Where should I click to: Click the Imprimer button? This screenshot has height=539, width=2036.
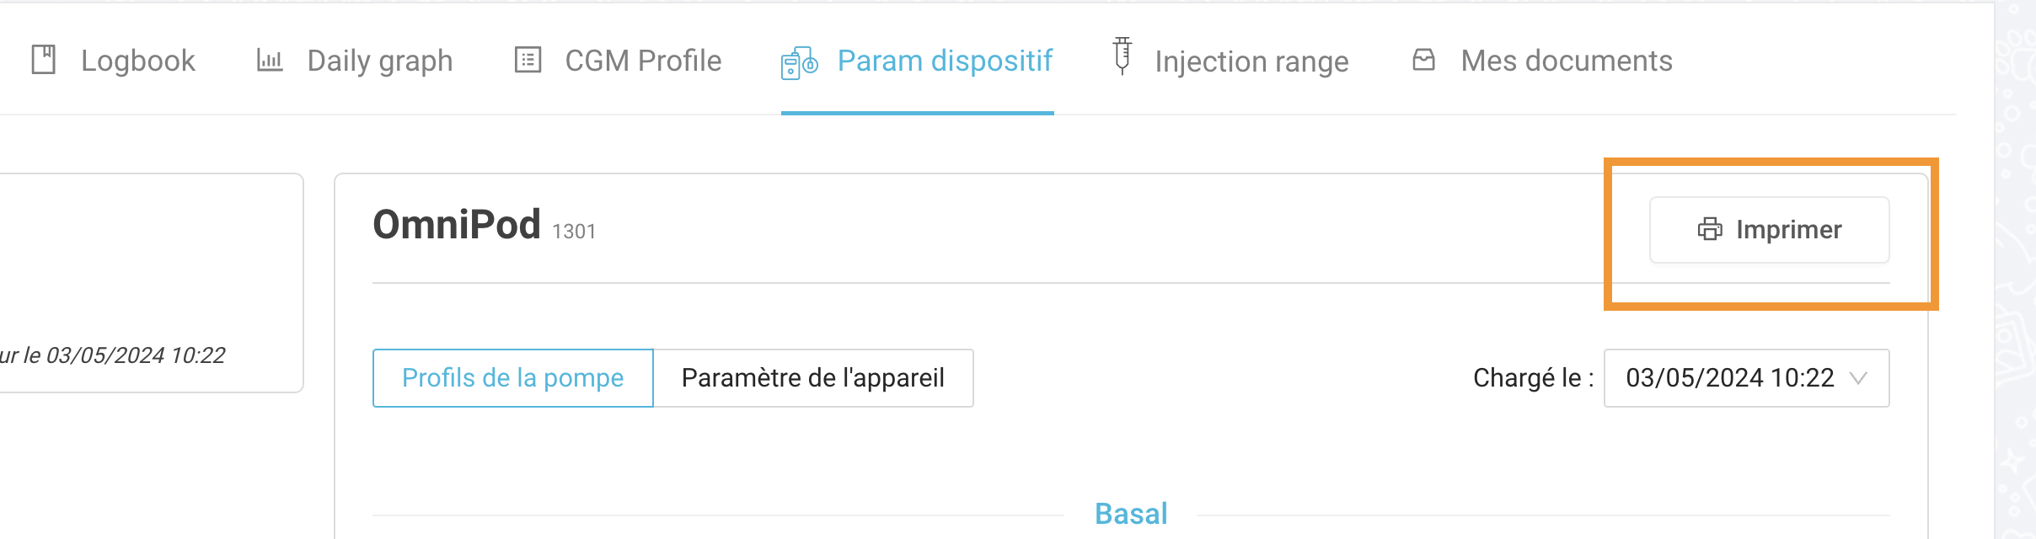(1769, 230)
